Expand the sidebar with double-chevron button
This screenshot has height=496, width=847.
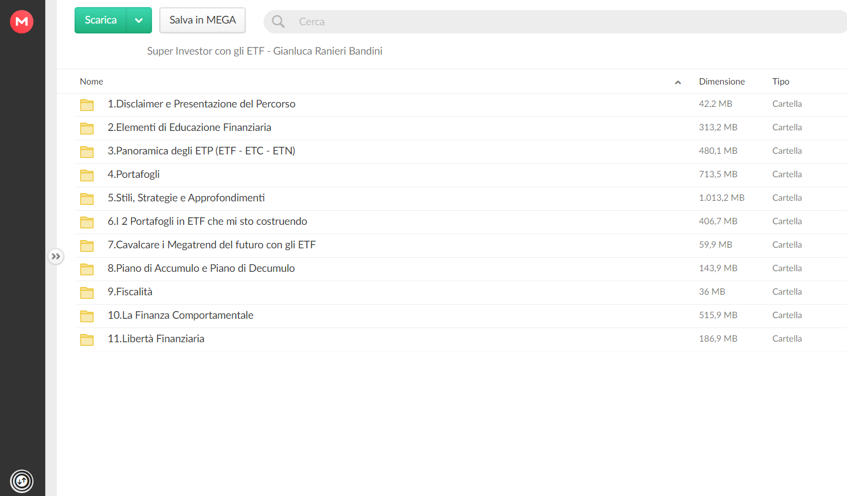(56, 257)
